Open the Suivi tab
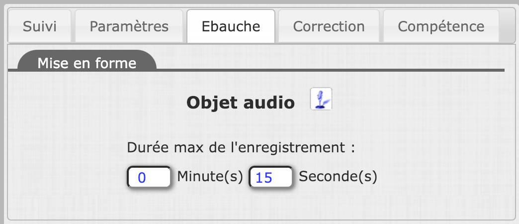Image resolution: width=519 pixels, height=224 pixels. coord(40,26)
